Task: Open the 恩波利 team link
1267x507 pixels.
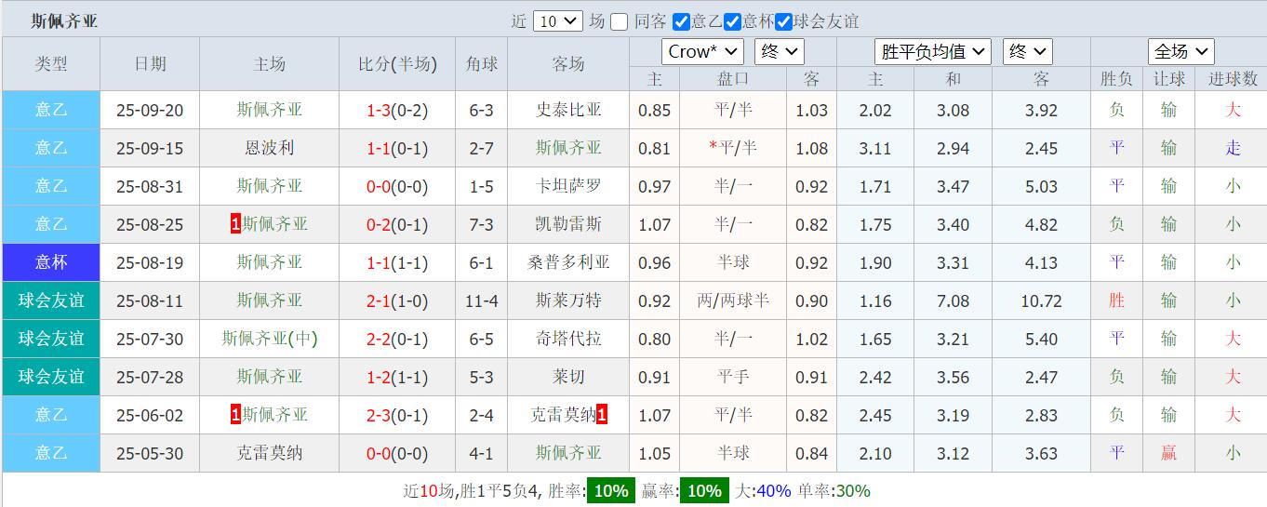Action: pyautogui.click(x=269, y=148)
